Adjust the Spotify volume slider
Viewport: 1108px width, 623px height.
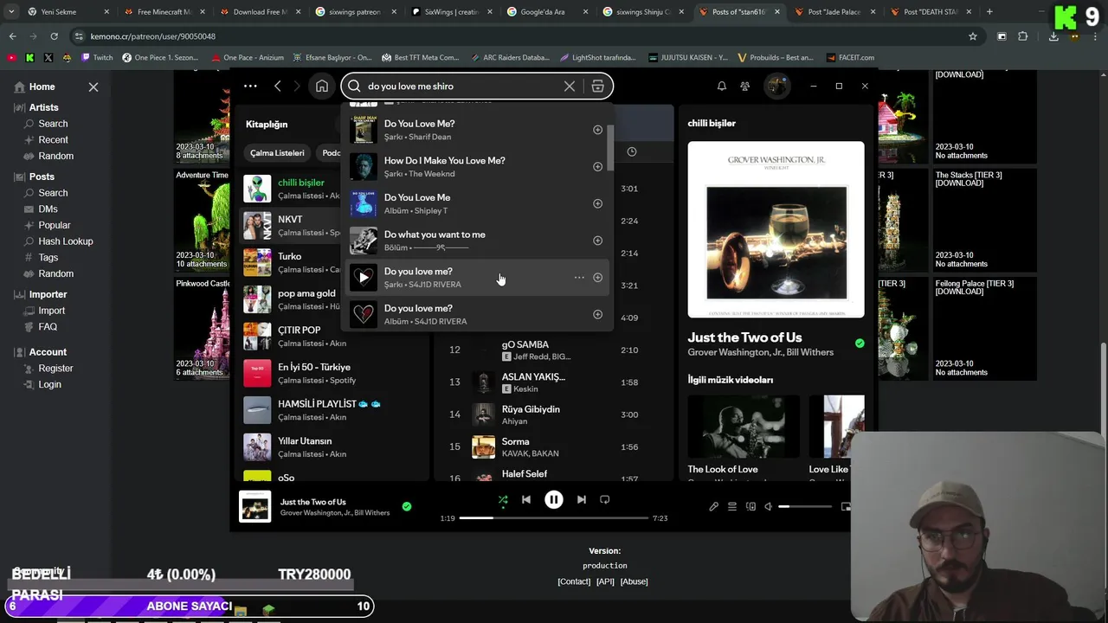pyautogui.click(x=805, y=506)
